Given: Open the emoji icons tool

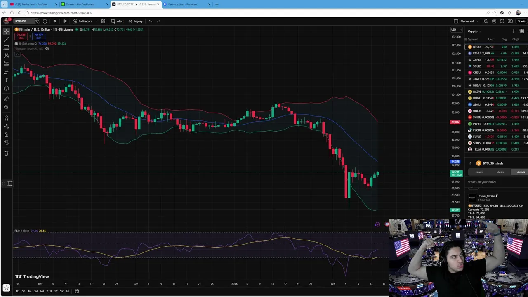Looking at the screenshot, I should click(x=6, y=88).
